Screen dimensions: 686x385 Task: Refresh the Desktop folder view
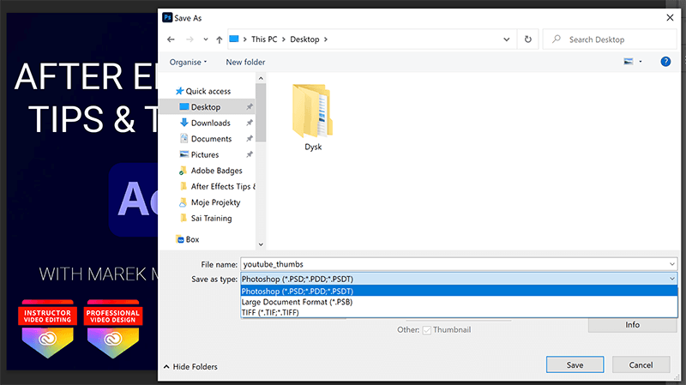click(x=528, y=39)
